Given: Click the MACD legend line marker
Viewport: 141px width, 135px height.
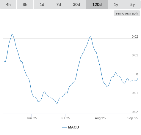Looking at the screenshot, I should [x=64, y=127].
